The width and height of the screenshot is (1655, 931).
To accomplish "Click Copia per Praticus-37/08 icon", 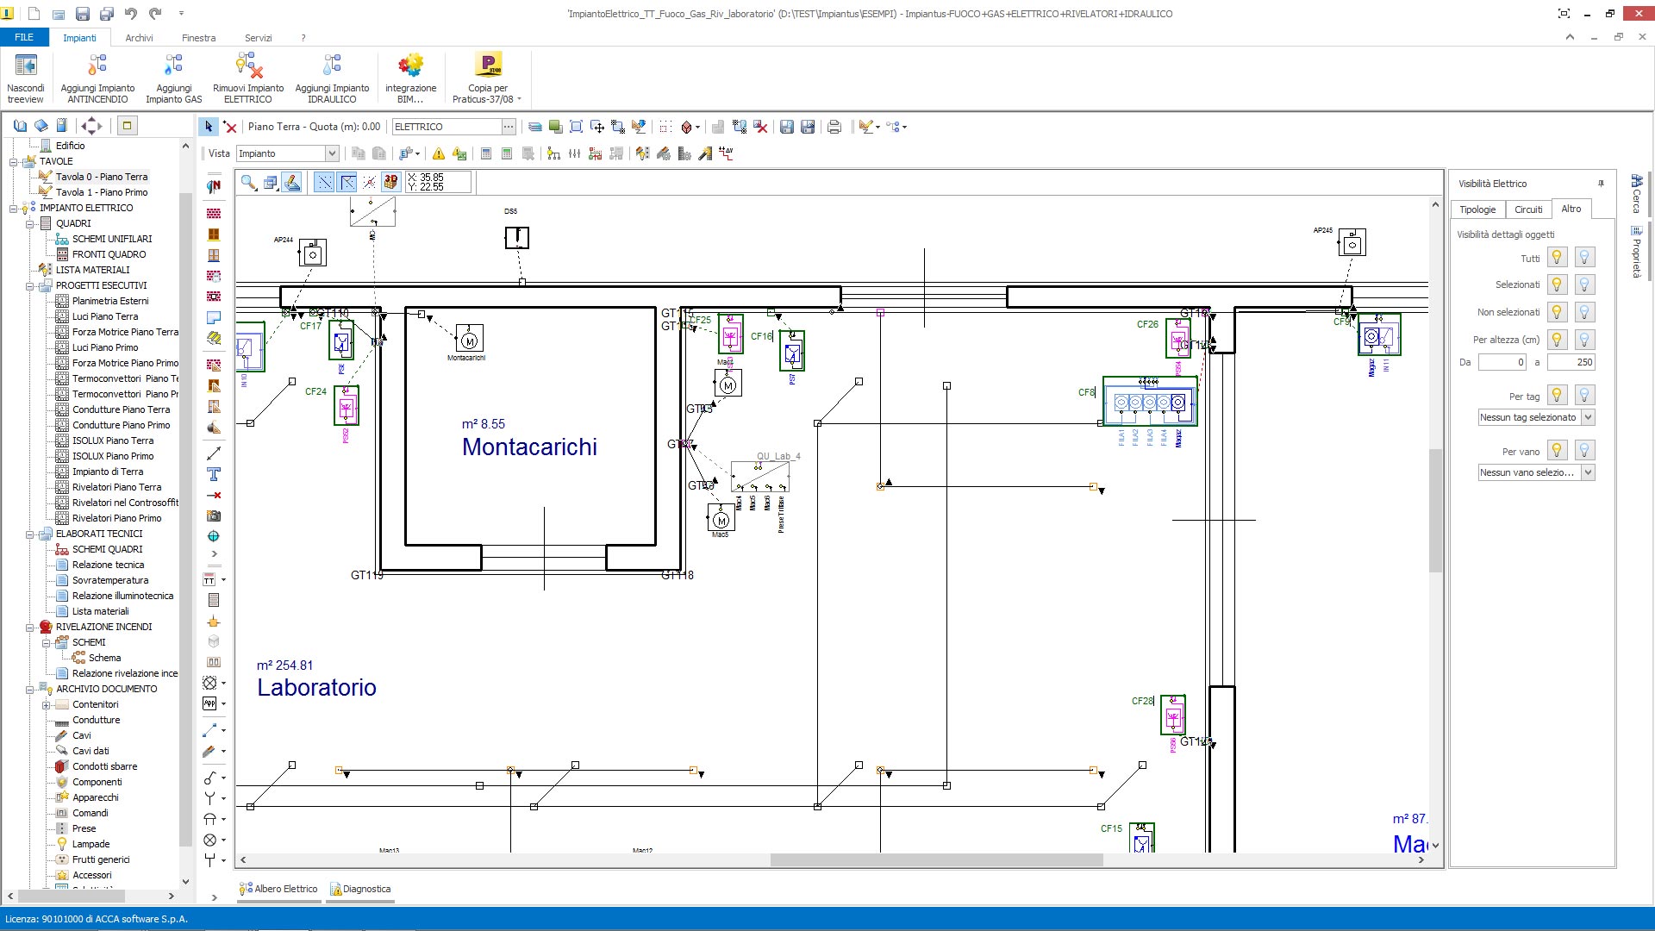I will [x=488, y=66].
